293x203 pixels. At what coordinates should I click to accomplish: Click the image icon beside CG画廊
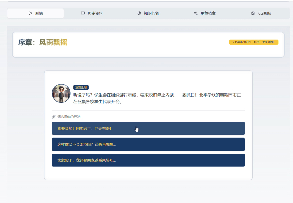(x=253, y=13)
